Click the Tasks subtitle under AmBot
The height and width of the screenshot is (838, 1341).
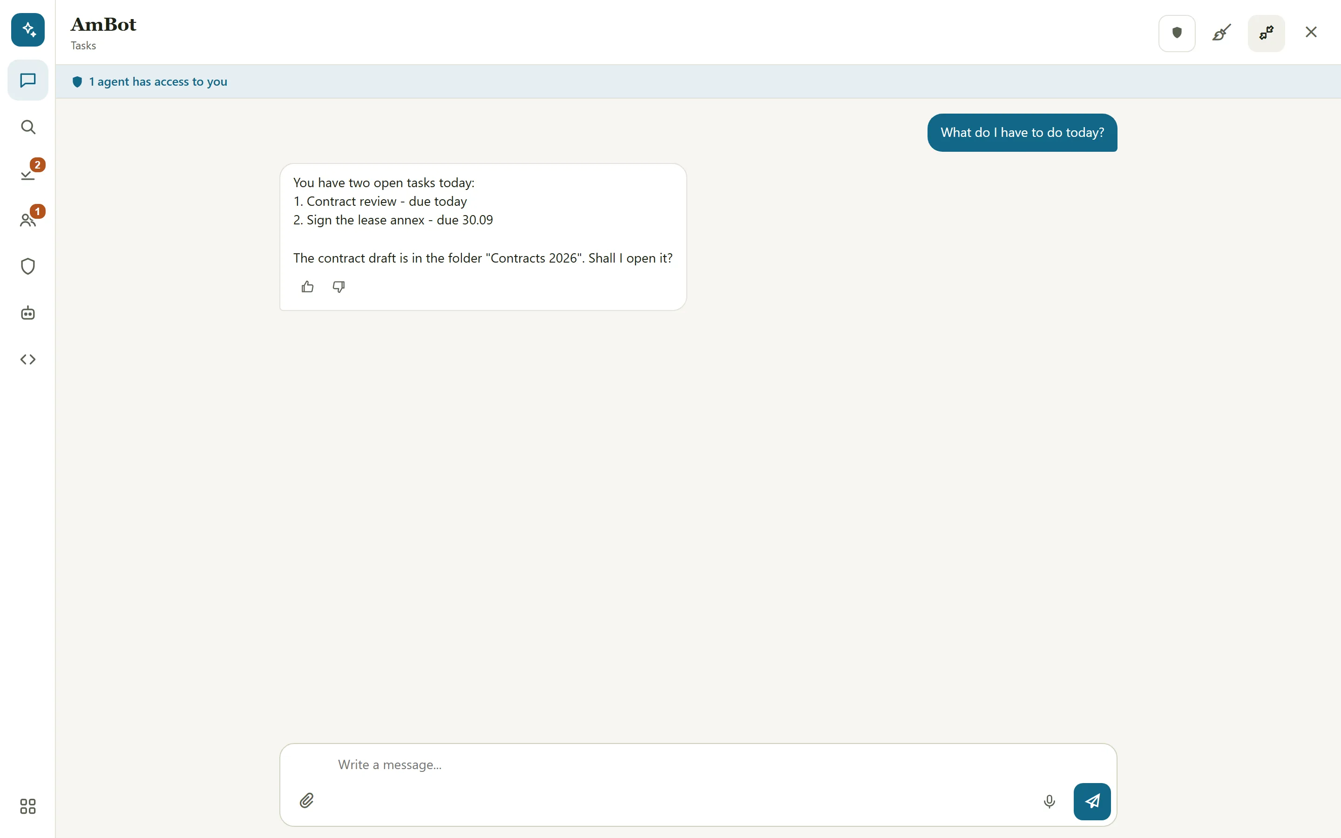click(x=83, y=46)
